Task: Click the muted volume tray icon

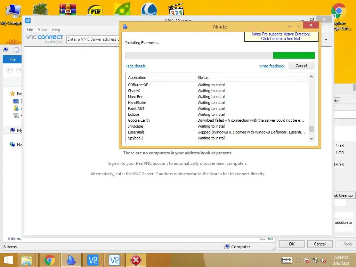Action: click(x=323, y=260)
